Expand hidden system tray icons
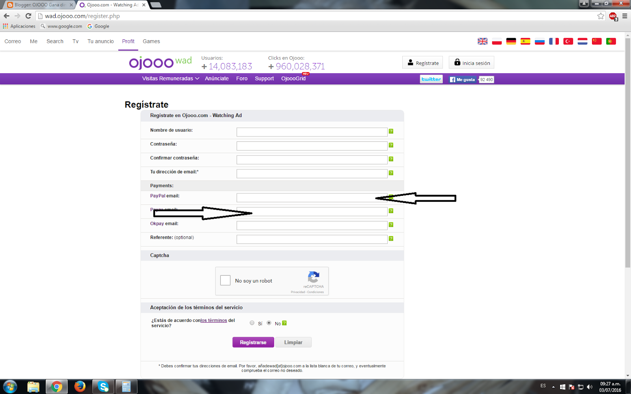Viewport: 631px width, 394px height. (554, 387)
